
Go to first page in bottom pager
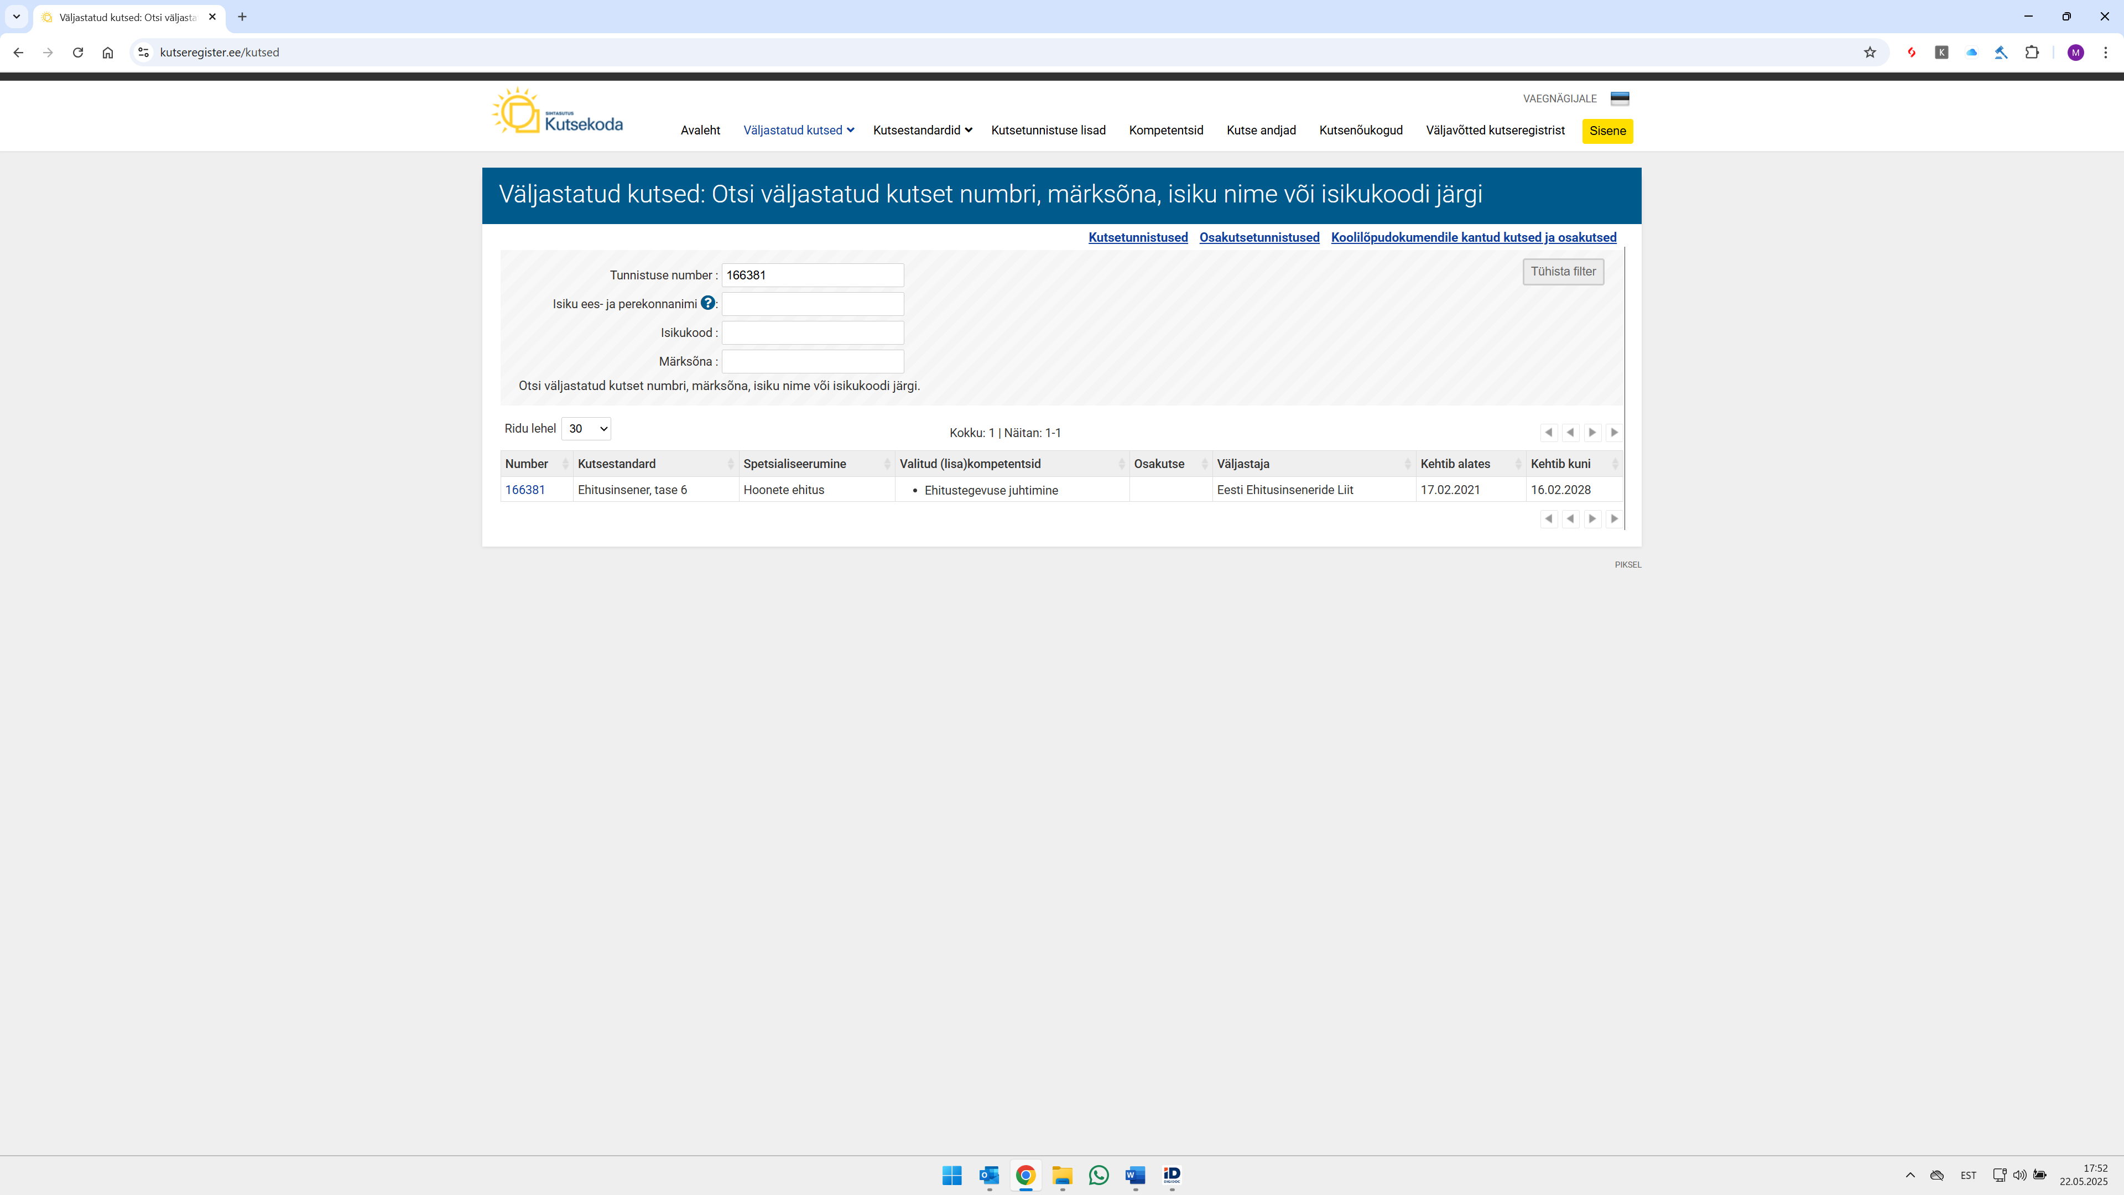1549,519
